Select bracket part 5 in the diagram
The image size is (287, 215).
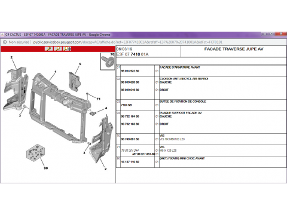[74, 82]
